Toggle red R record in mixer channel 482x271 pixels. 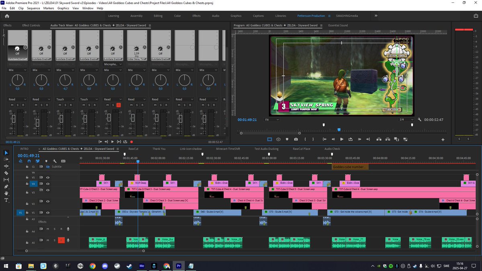pos(118,105)
